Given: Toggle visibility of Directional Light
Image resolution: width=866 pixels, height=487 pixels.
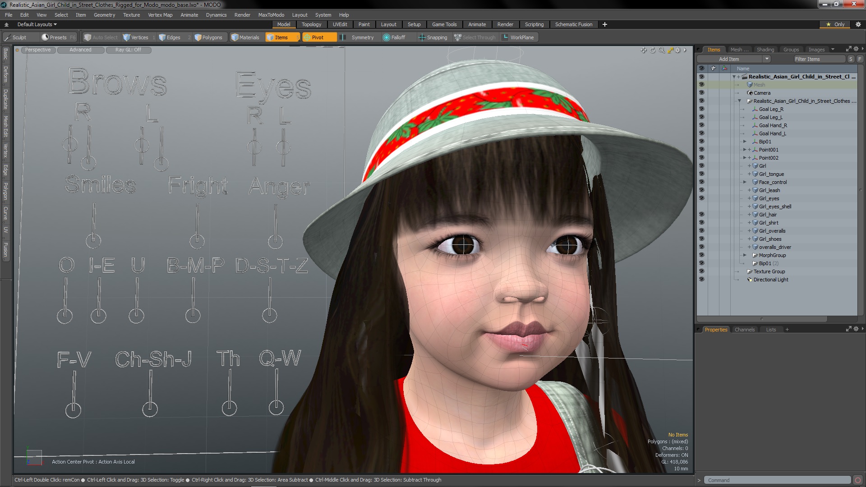Looking at the screenshot, I should pyautogui.click(x=701, y=280).
